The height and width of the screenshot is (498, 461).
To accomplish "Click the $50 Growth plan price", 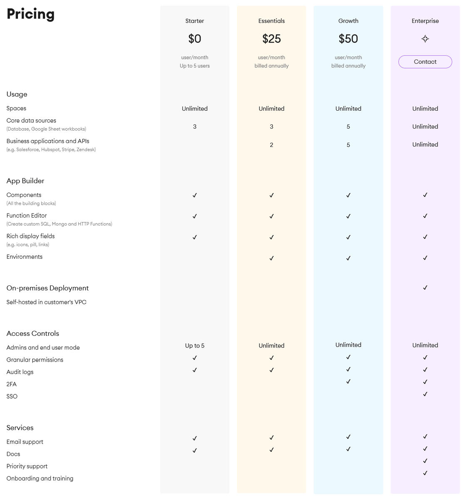I will coord(348,39).
